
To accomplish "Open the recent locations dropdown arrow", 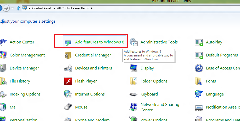I will [x=13, y=8].
